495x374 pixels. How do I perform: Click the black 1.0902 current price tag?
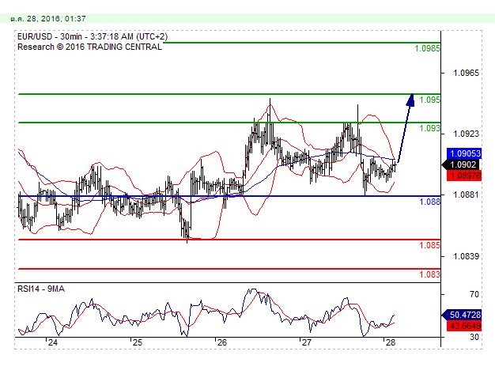click(461, 164)
